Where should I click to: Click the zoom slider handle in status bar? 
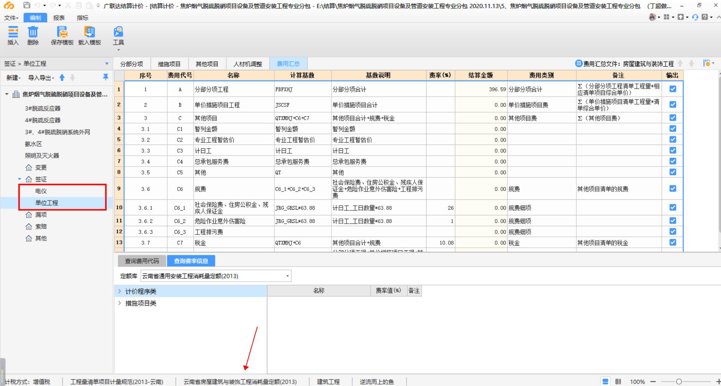coord(679,381)
